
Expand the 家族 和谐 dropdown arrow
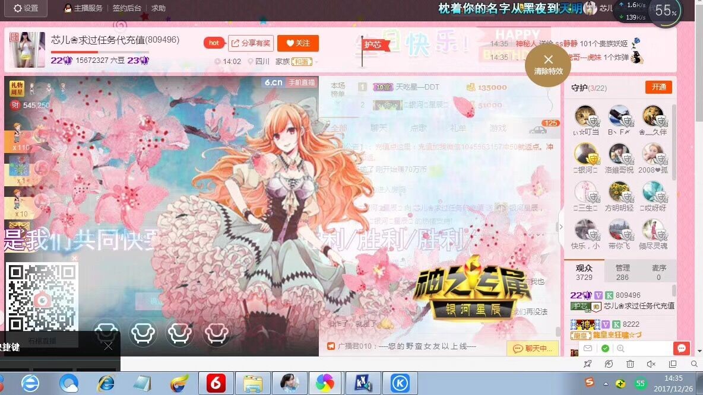tap(316, 62)
